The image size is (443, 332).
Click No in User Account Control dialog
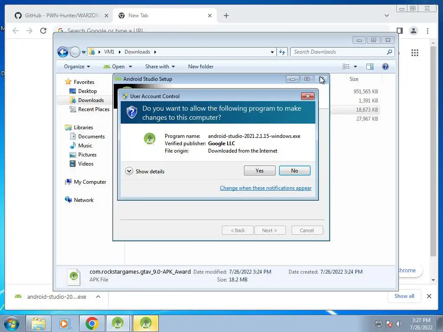click(x=294, y=170)
